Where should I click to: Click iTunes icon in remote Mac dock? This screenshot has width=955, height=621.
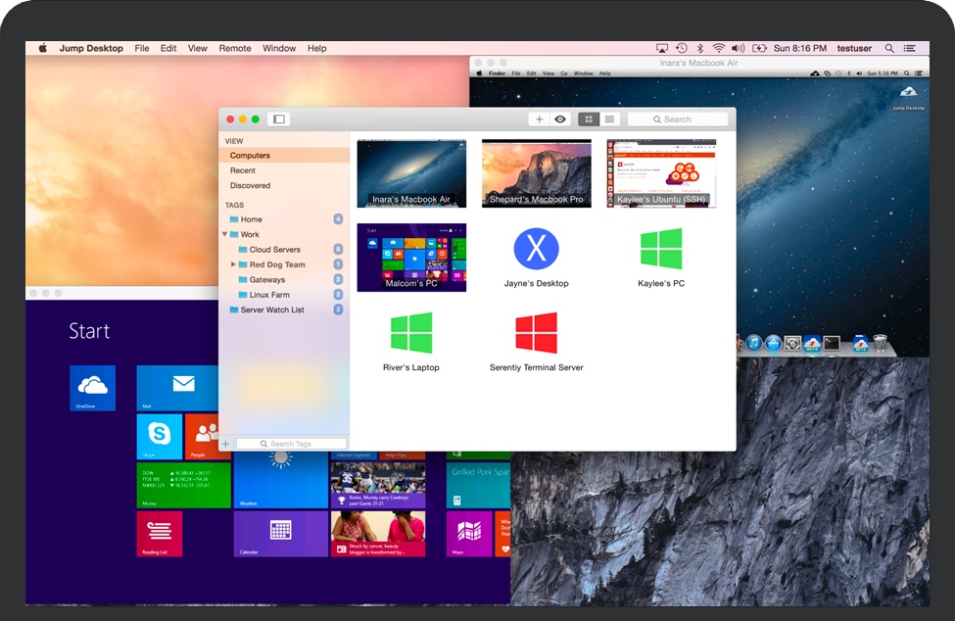tap(754, 343)
